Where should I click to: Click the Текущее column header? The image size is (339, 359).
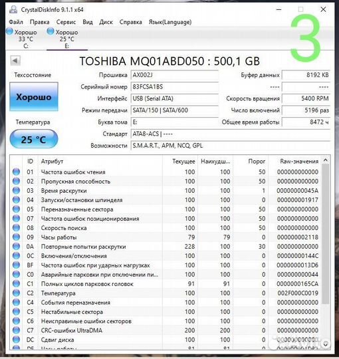(180, 161)
